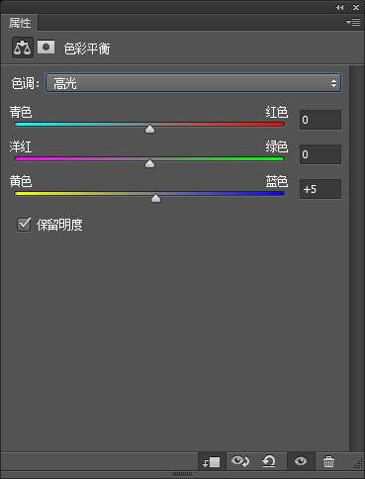This screenshot has width=365, height=479.
Task: Click the 青色–红色 slider handle
Action: click(150, 129)
